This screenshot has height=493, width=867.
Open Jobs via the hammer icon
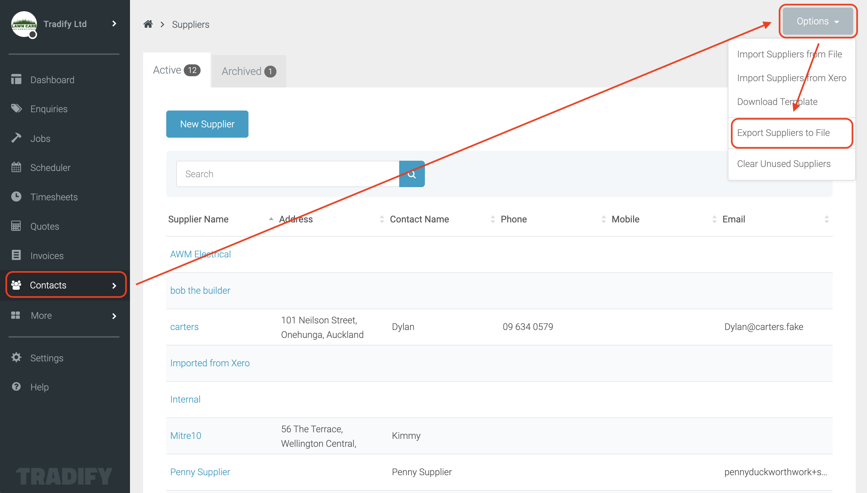tap(16, 138)
